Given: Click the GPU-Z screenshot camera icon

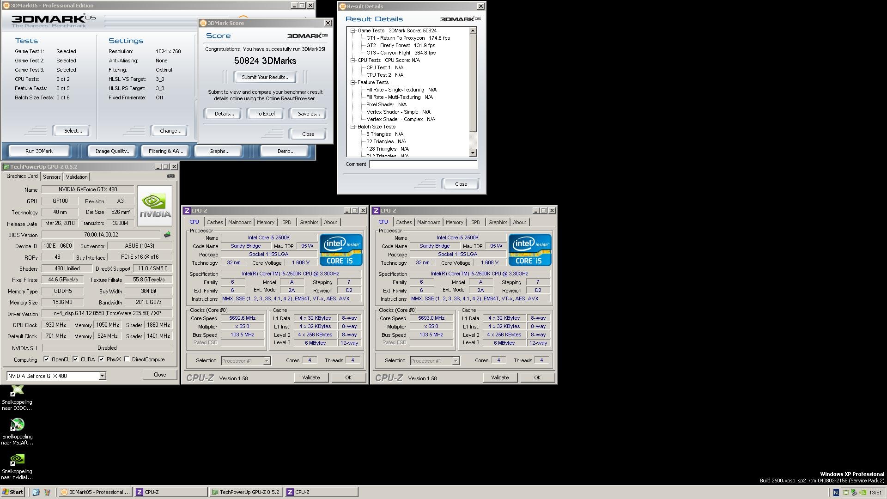Looking at the screenshot, I should click(x=170, y=176).
